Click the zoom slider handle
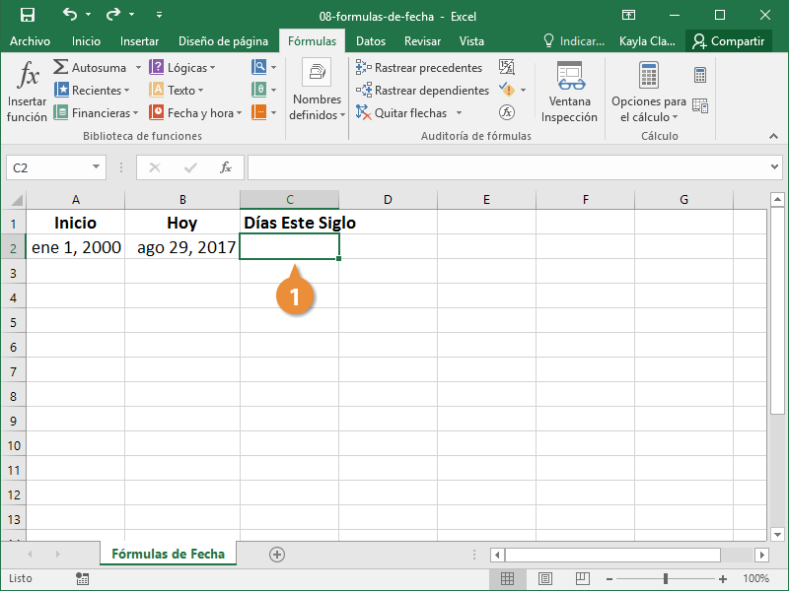The height and width of the screenshot is (591, 789). point(666,579)
